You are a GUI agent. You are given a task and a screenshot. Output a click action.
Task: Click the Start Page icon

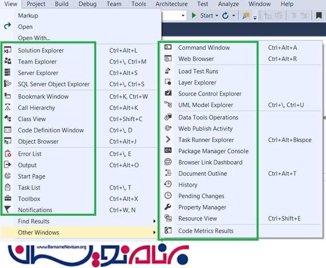[8, 176]
